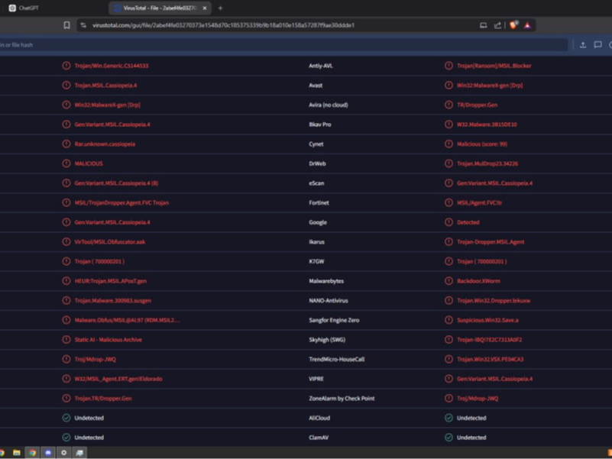Screen dimensions: 612x459
Task: Switch to the ChatGPT browser tab
Action: 24,8
